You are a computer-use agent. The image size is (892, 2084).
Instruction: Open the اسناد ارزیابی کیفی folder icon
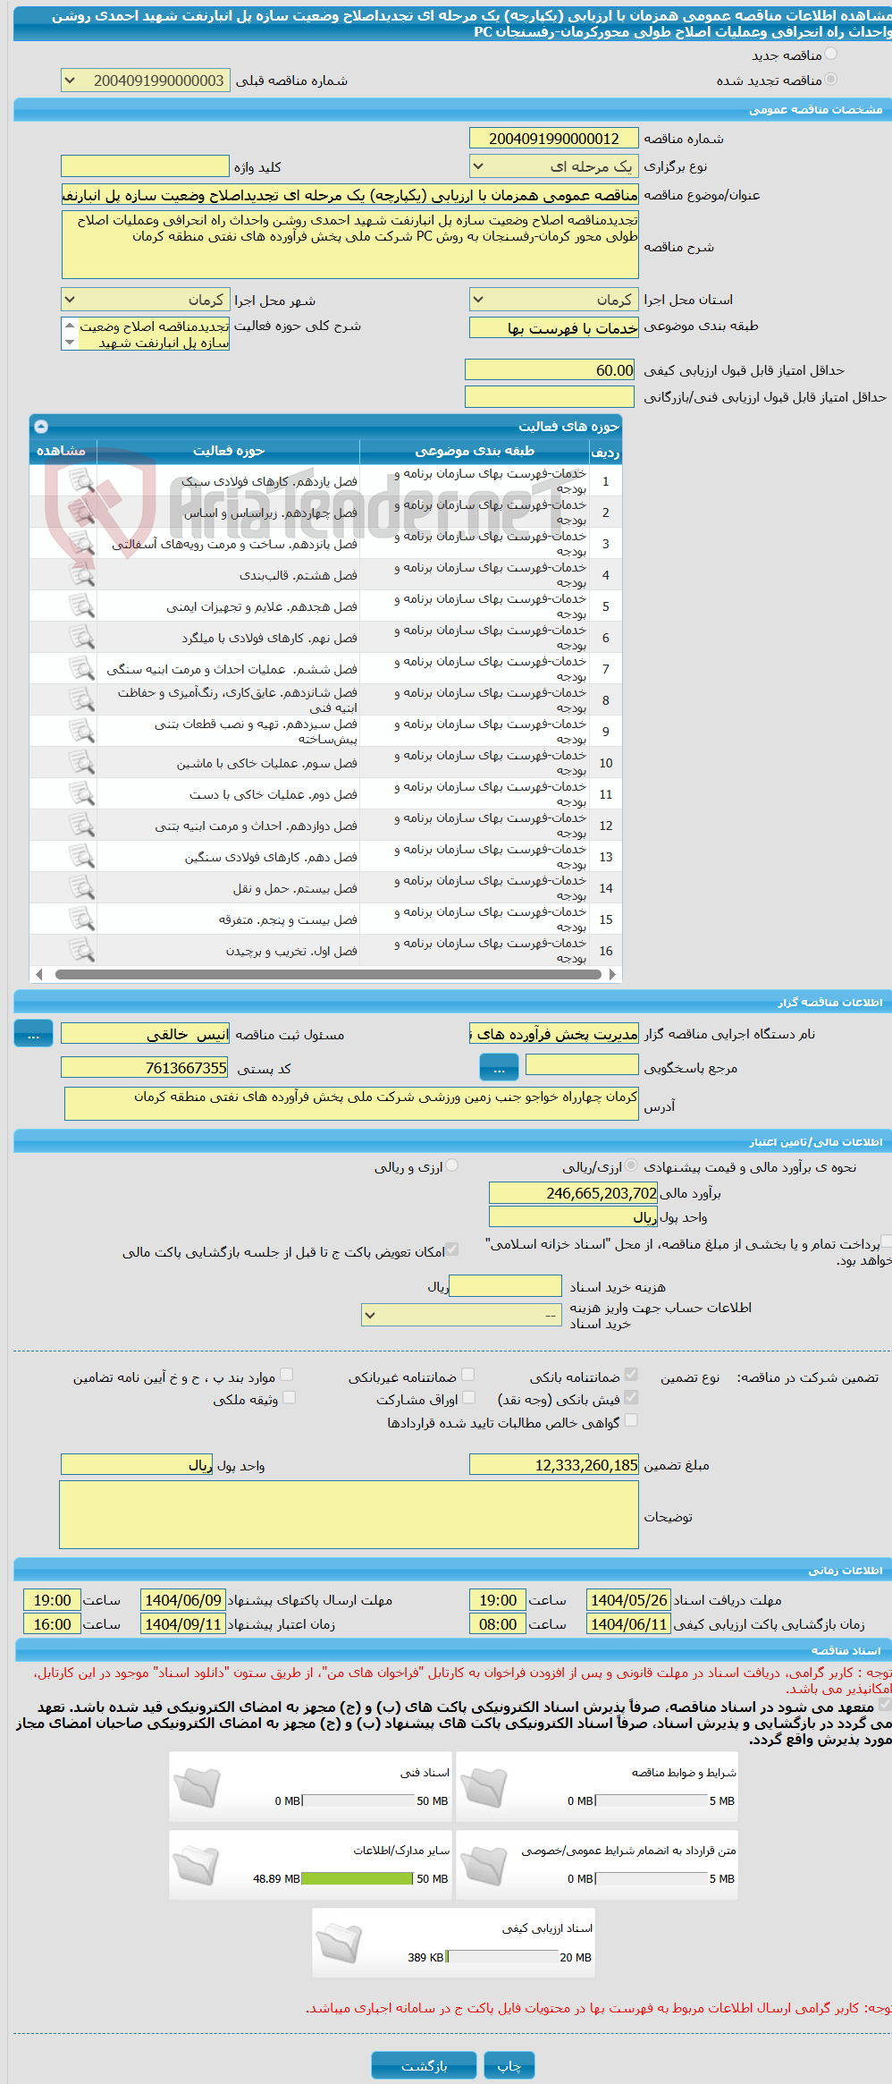tap(340, 1944)
